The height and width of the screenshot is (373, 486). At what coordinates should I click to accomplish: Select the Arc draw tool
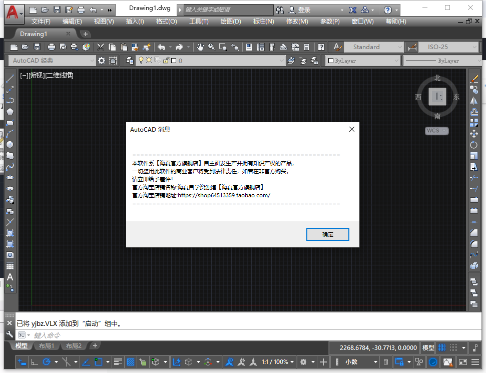10,134
